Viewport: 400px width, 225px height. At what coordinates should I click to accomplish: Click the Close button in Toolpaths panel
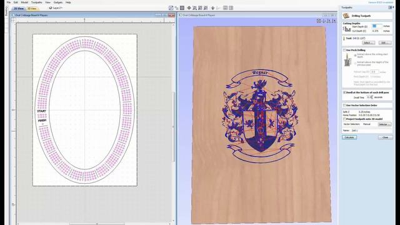(x=385, y=137)
